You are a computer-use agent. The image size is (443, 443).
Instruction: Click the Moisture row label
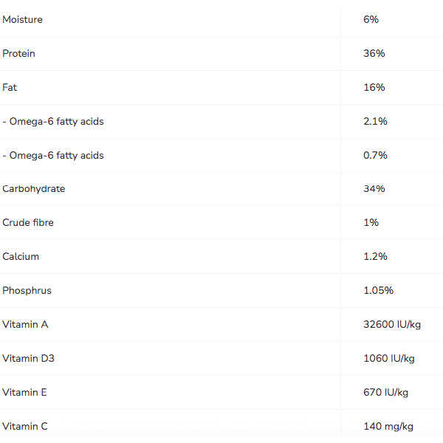pos(22,19)
